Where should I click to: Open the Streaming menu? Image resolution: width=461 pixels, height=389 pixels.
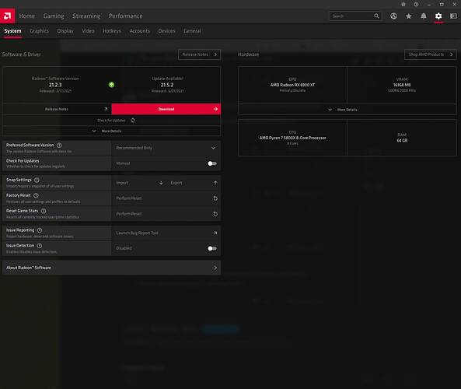pos(86,16)
